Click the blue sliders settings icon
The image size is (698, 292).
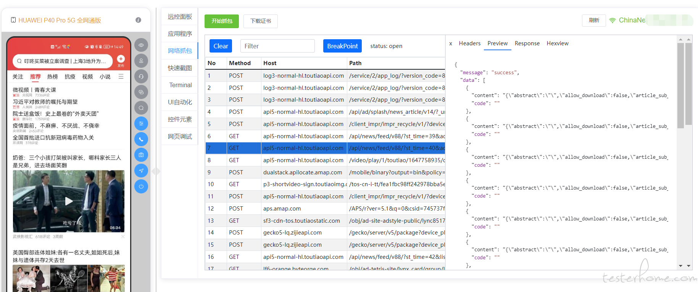(x=141, y=123)
